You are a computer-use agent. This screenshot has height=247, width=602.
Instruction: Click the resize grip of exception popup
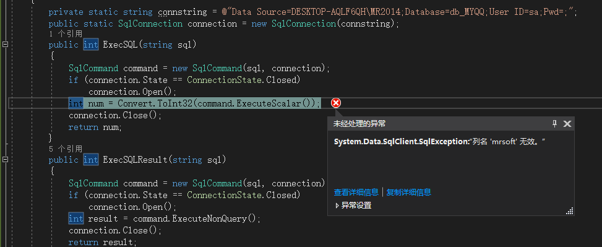(570, 211)
